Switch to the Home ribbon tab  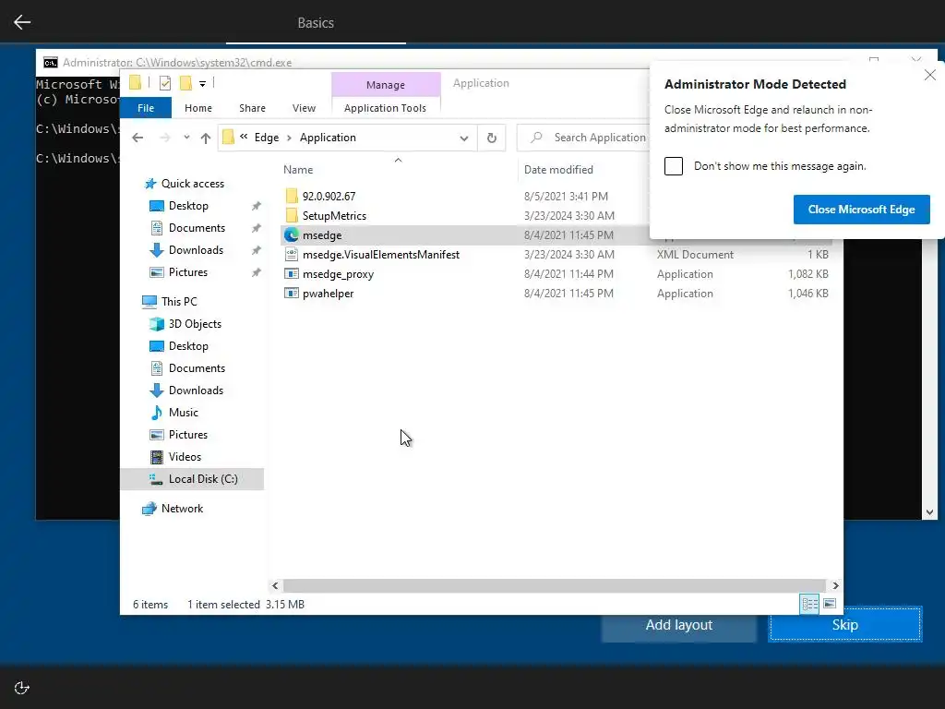[x=198, y=108]
